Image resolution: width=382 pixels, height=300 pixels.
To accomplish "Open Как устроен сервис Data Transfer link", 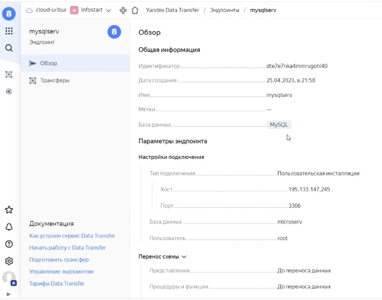I will (72, 236).
